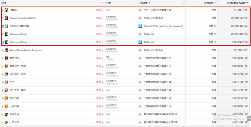Open the War of Rings-Awaken Dragonkin link
The height and width of the screenshot is (127, 251).
coord(26,50)
